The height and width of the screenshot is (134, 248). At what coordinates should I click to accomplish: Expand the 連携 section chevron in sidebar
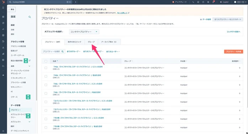pos(30,66)
